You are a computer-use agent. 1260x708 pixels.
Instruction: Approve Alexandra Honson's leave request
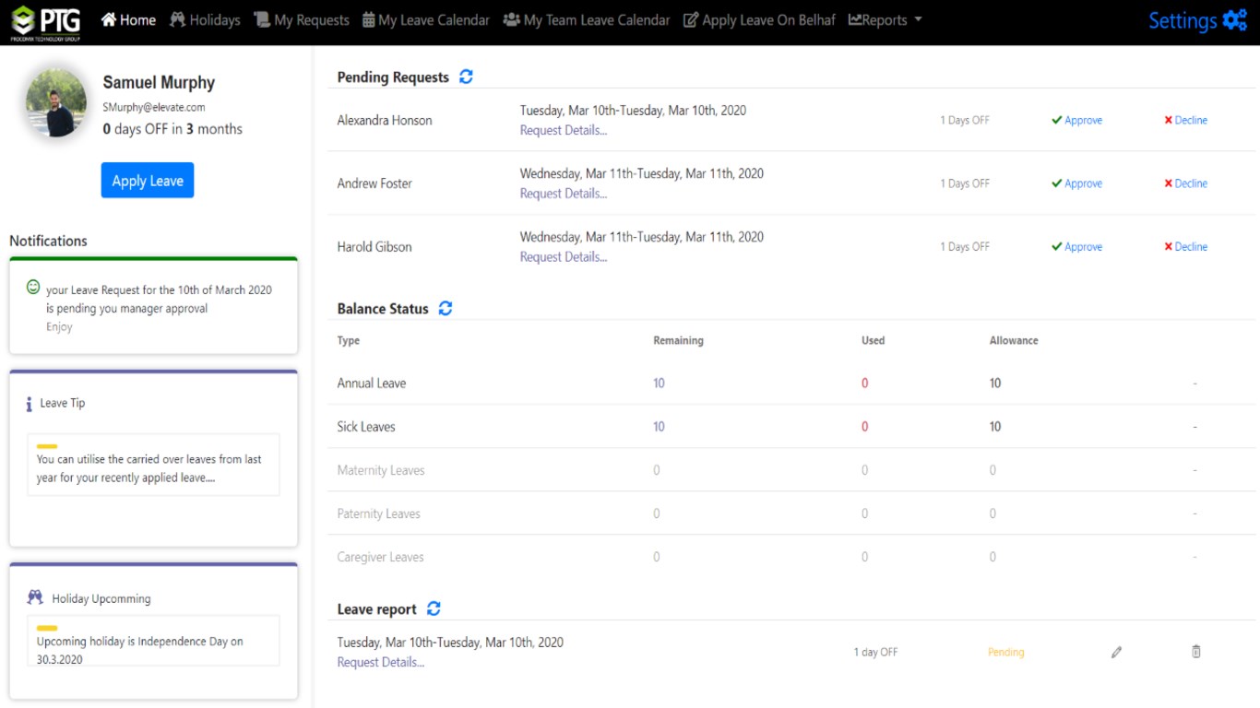[1076, 120]
